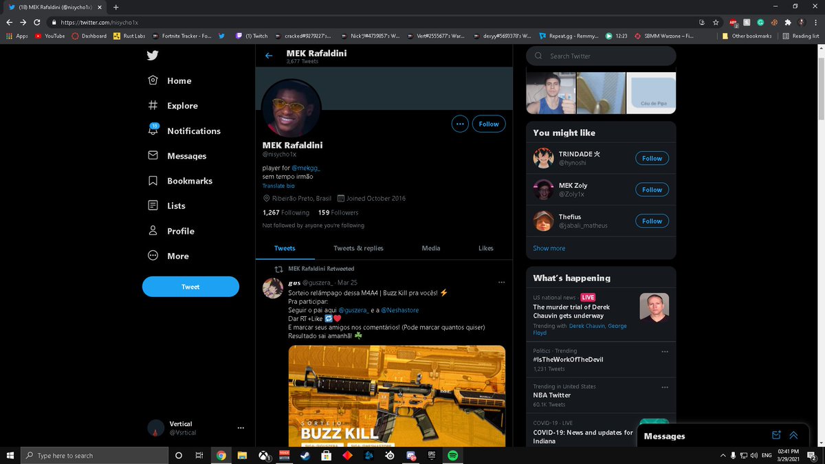The image size is (825, 464).
Task: Open Steam from the taskbar
Action: [x=305, y=455]
